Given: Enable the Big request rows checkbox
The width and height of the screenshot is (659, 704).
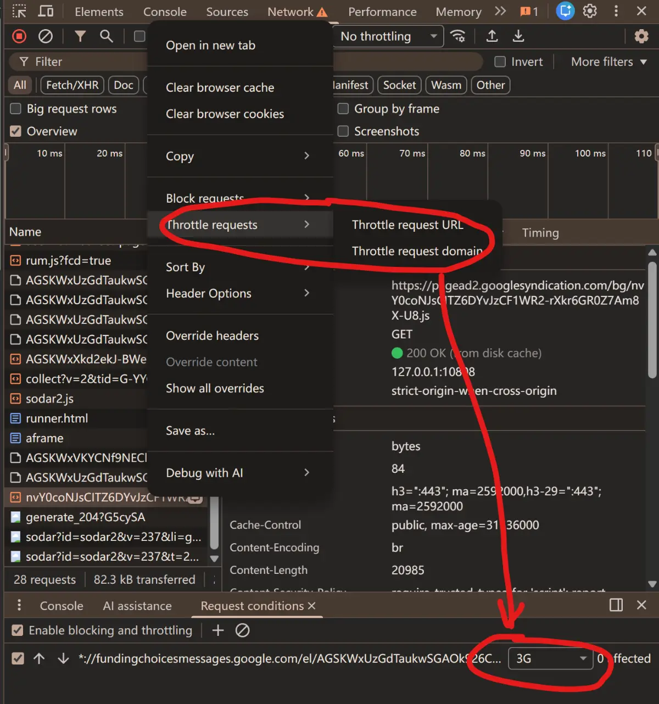Looking at the screenshot, I should [16, 109].
